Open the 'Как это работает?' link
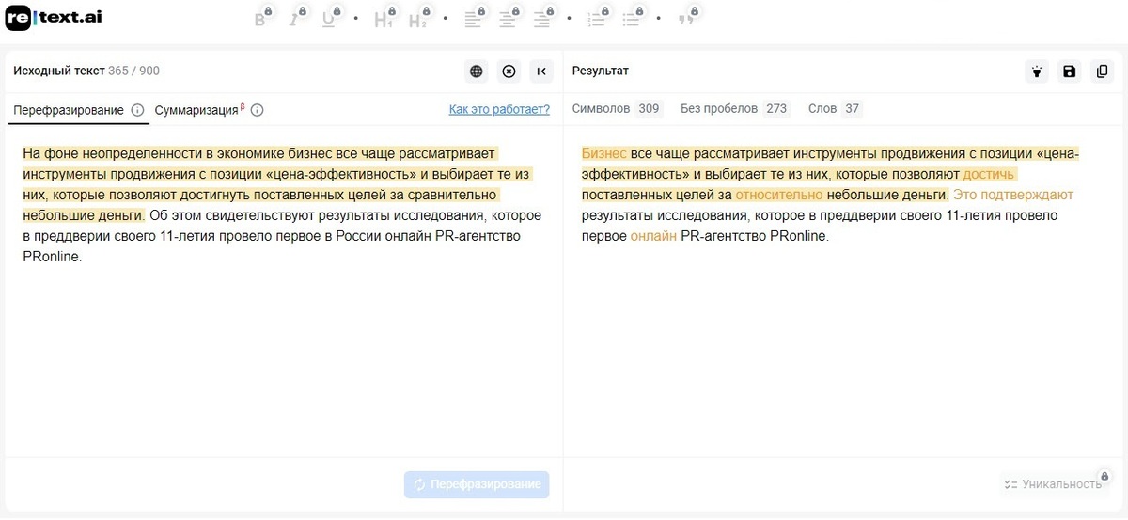This screenshot has height=520, width=1128. pos(499,109)
